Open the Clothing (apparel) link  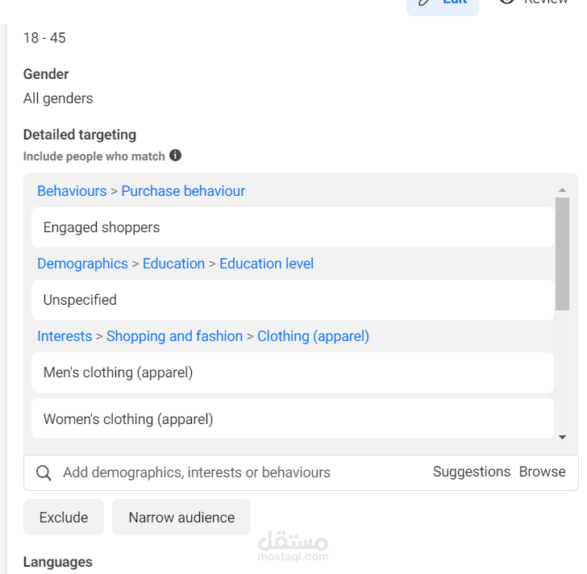[x=313, y=336]
